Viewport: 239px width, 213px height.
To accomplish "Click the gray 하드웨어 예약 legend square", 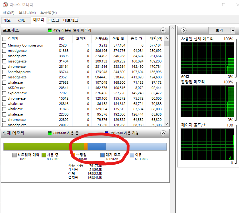I will [14, 155].
